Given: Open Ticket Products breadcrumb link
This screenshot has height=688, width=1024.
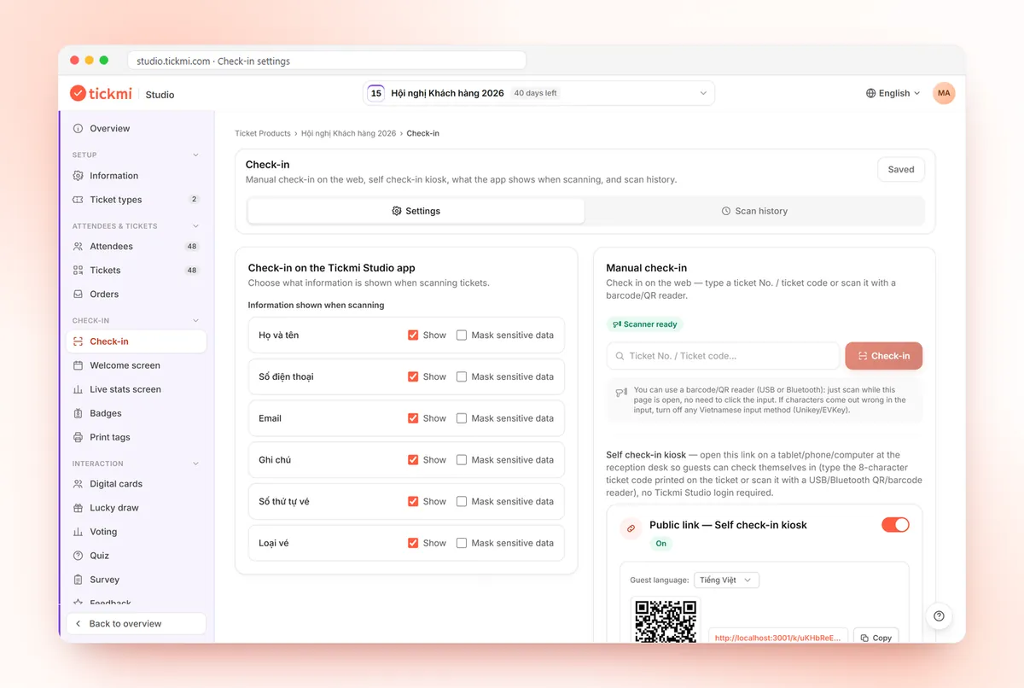Looking at the screenshot, I should pyautogui.click(x=264, y=133).
